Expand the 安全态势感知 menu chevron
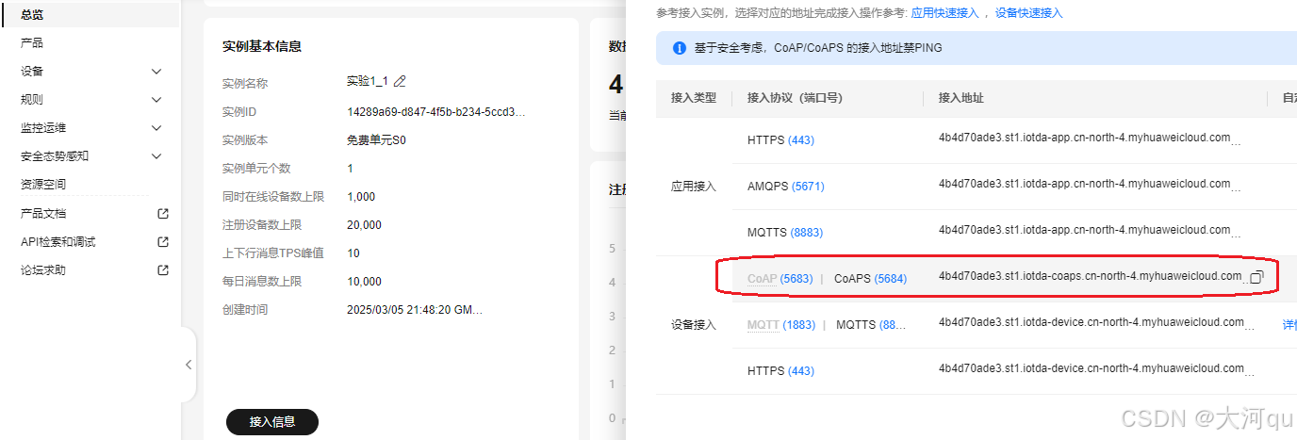The height and width of the screenshot is (440, 1297). 156,156
